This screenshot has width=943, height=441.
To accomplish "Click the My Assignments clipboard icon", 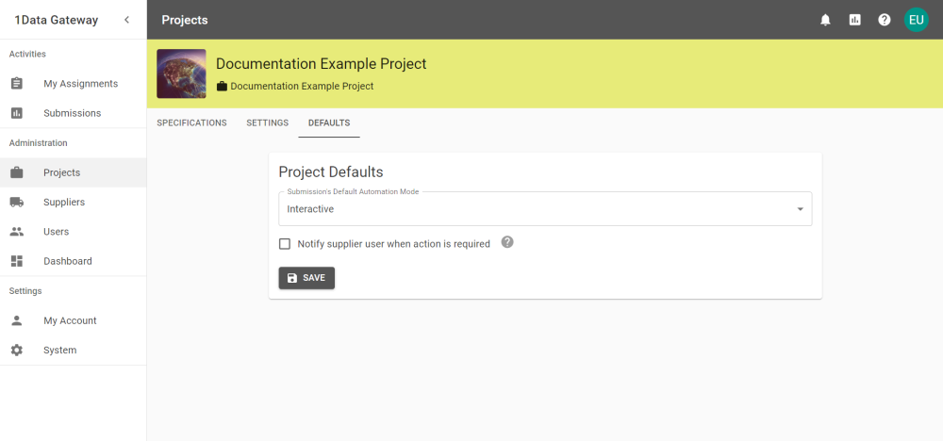I will point(17,84).
